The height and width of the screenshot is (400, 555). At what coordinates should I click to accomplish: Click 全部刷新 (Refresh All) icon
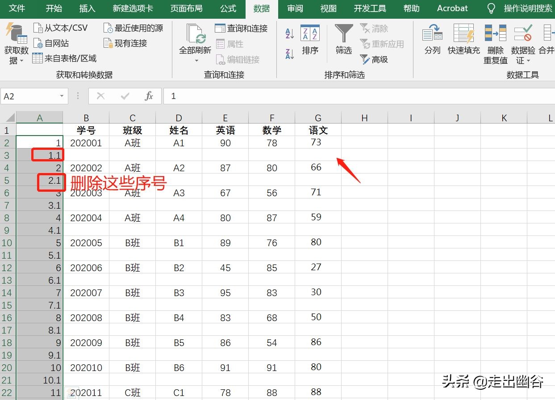pos(195,34)
